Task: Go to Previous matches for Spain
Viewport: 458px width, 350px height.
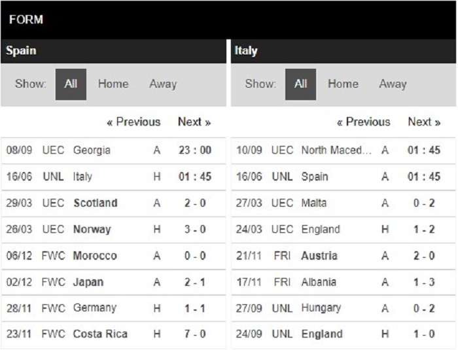Action: point(133,122)
